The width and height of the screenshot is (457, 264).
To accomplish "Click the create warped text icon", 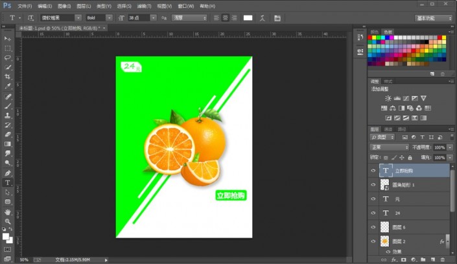I will 263,18.
